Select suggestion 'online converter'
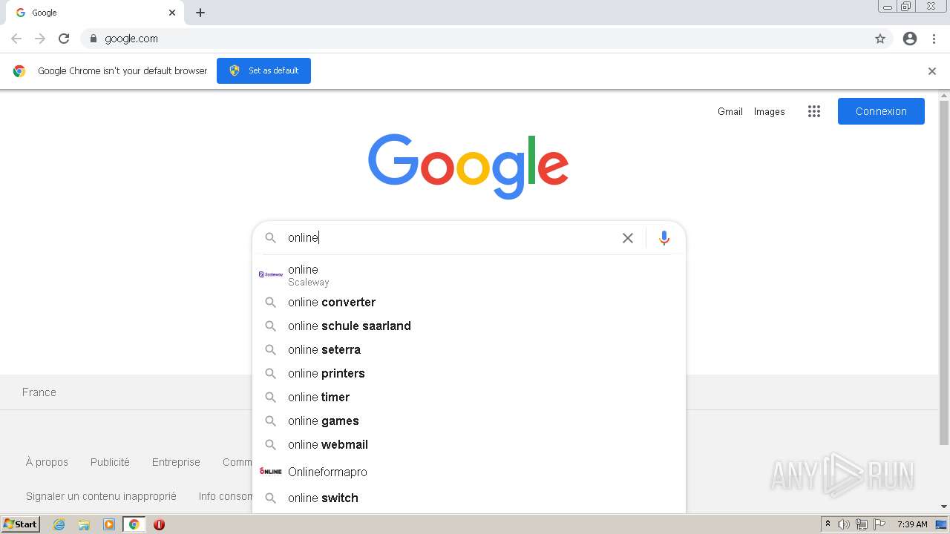Image resolution: width=950 pixels, height=534 pixels. pos(469,302)
